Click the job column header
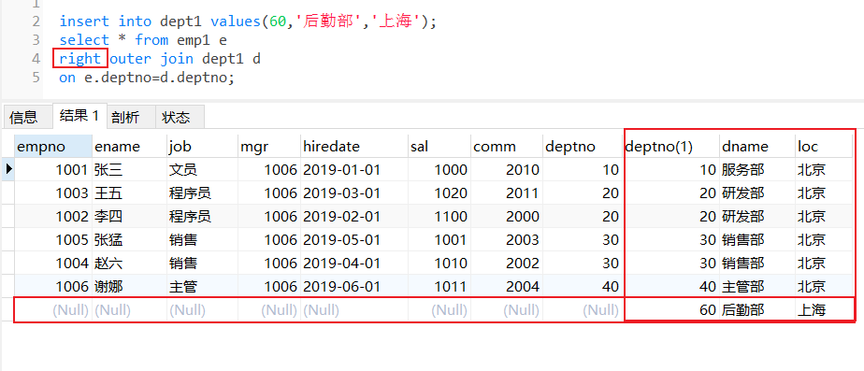Viewport: 864px width, 371px height. point(202,147)
